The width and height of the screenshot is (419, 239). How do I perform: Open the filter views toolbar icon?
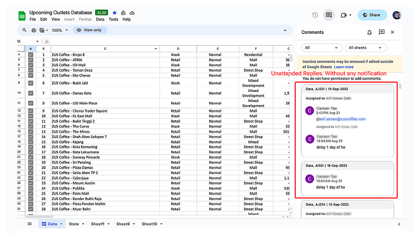point(42,30)
